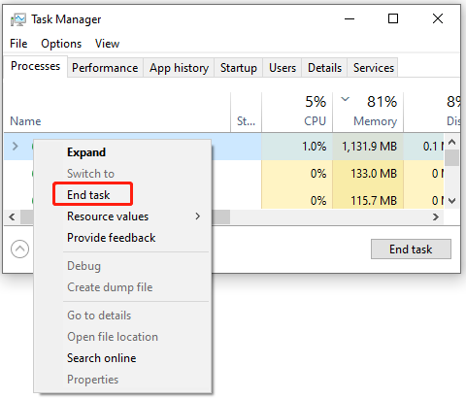Sort processes by Memory column
The image size is (466, 399).
[x=368, y=113]
